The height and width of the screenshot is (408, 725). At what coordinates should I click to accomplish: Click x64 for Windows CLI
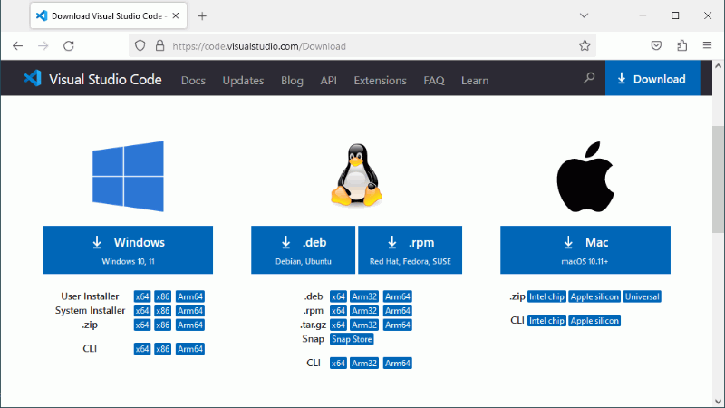(x=142, y=349)
